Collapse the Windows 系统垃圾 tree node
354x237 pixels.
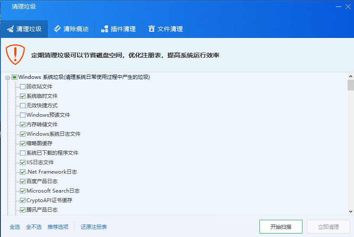point(7,78)
